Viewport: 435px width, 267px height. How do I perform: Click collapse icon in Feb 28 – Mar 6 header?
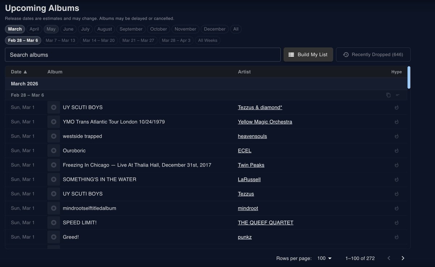pos(398,95)
